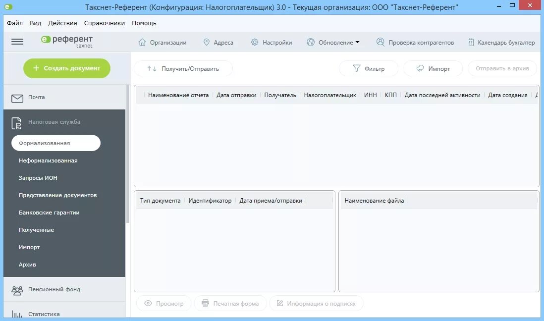Sort by КПП column header
This screenshot has height=321, width=544.
390,95
